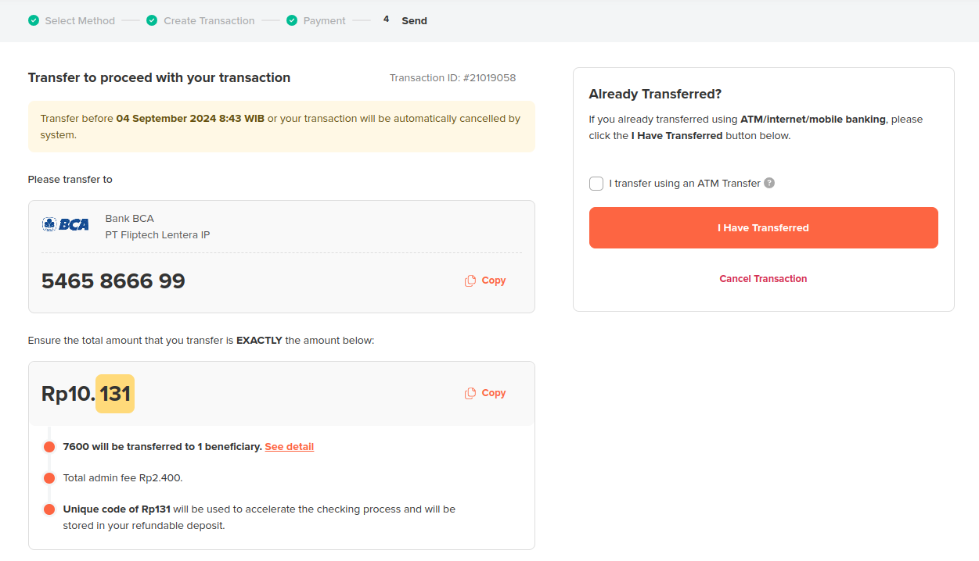Click the green checkmark on Select Method
The image size is (979, 561).
pyautogui.click(x=34, y=20)
